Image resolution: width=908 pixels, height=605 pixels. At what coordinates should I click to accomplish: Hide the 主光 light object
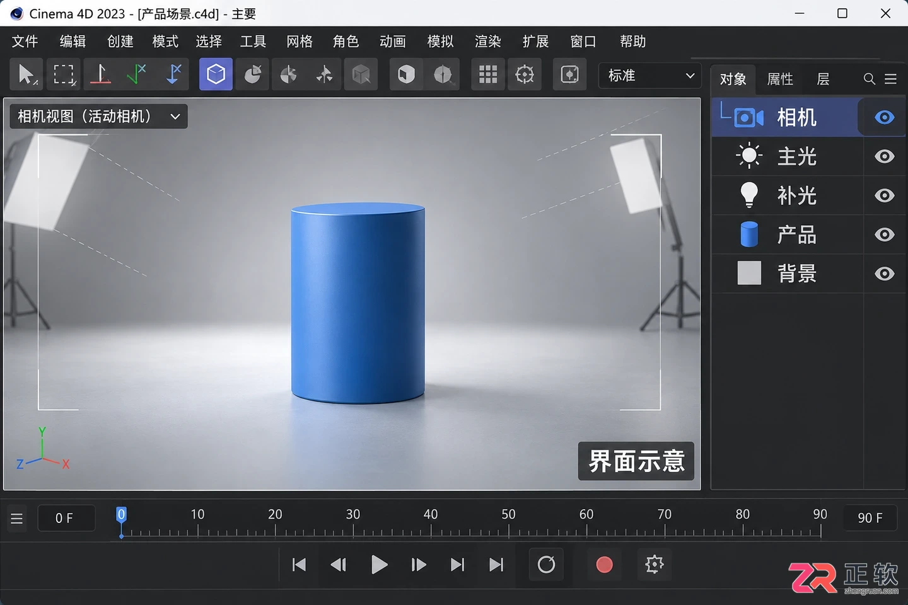(x=884, y=156)
